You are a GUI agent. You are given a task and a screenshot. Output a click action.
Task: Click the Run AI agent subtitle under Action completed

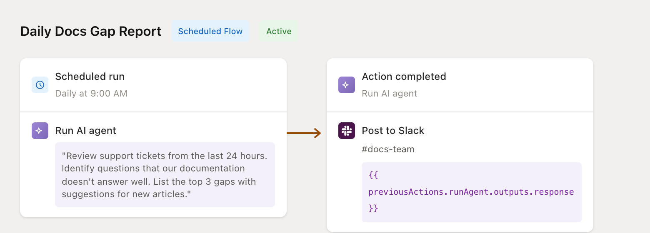click(390, 94)
